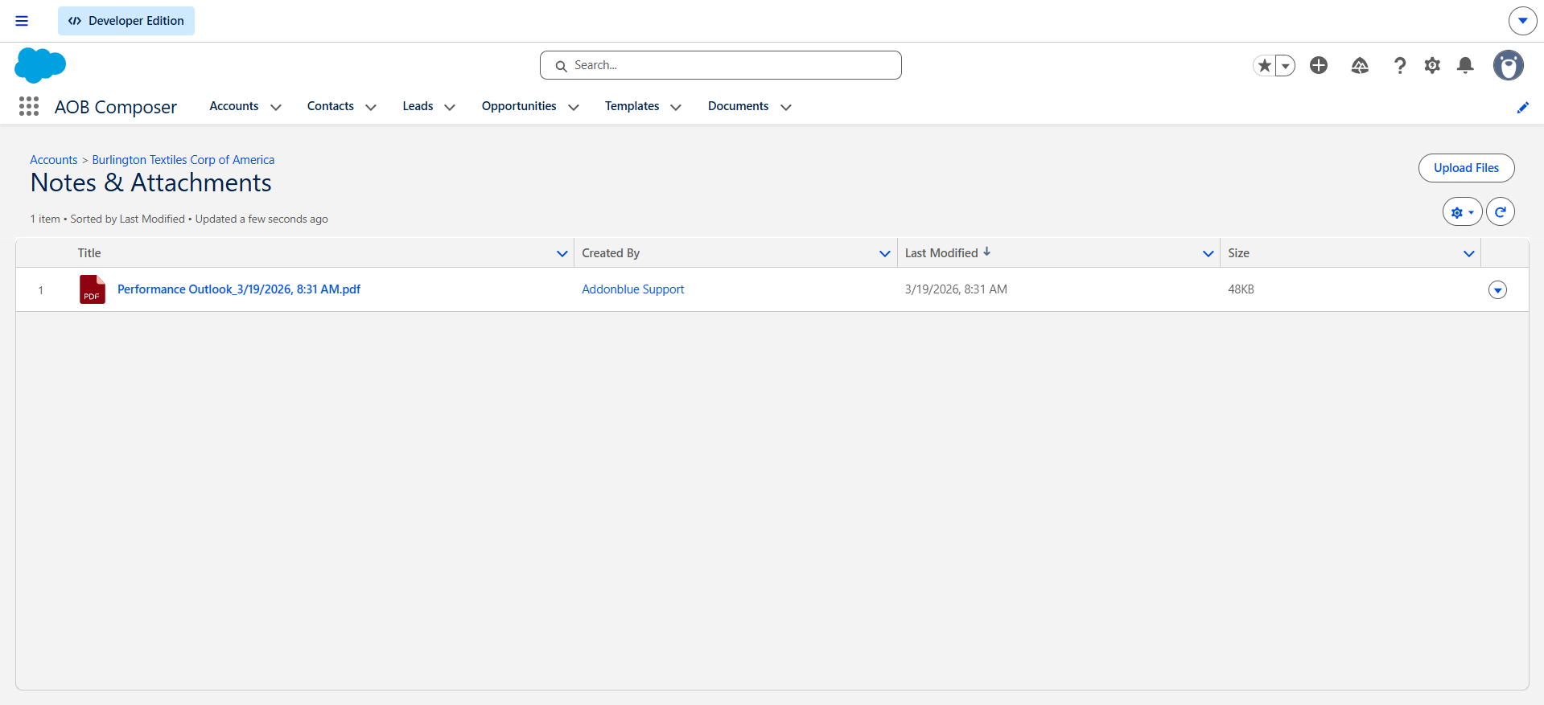
Task: Open the Templates tab
Action: pyautogui.click(x=632, y=106)
